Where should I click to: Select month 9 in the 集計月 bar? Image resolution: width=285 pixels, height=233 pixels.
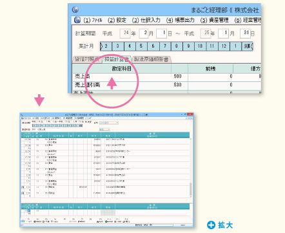(188, 46)
